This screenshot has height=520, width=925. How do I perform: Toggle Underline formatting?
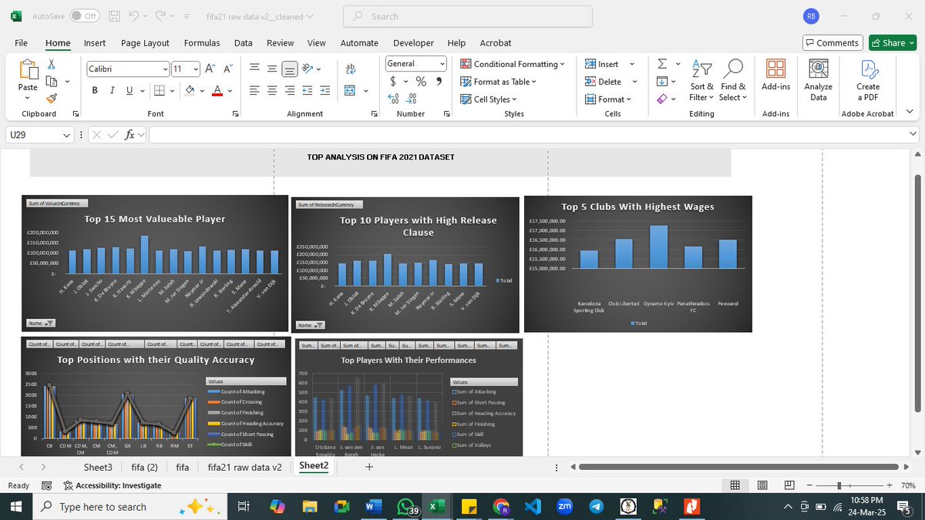(129, 91)
